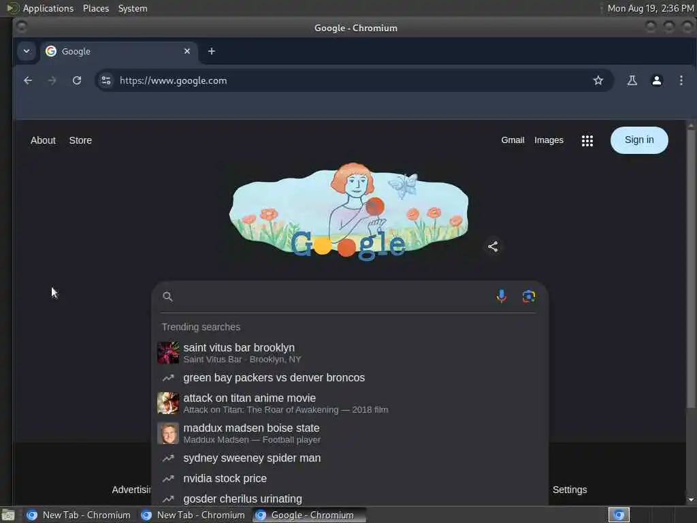Open a new tab with plus button
This screenshot has height=523, width=697.
click(212, 51)
